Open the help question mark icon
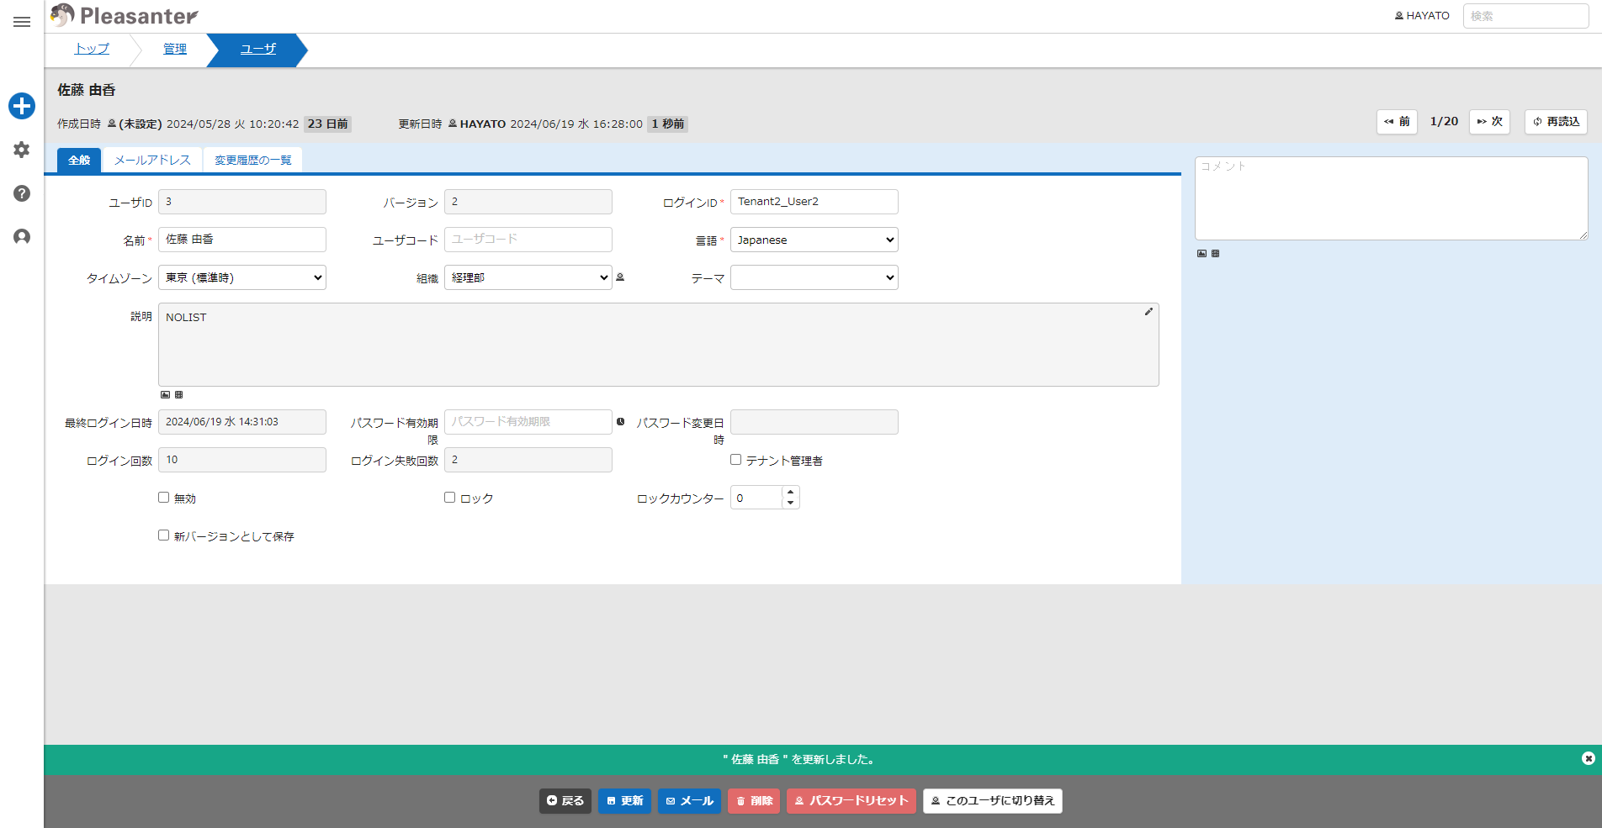1602x828 pixels. point(22,193)
